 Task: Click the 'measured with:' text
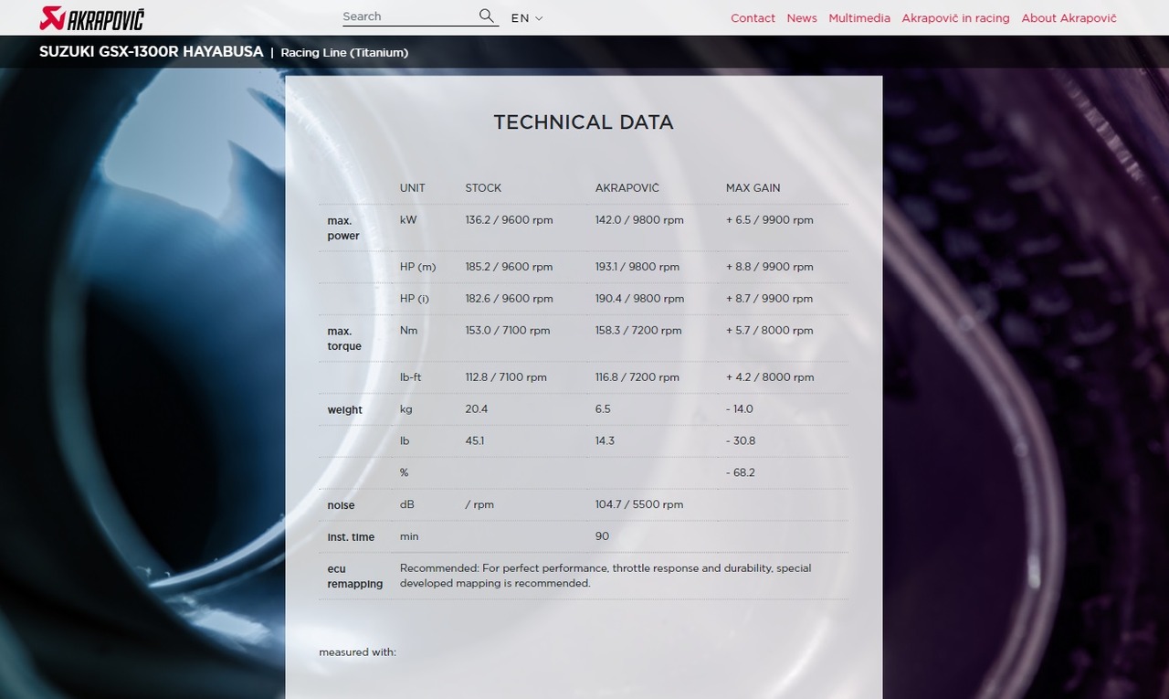pyautogui.click(x=357, y=652)
